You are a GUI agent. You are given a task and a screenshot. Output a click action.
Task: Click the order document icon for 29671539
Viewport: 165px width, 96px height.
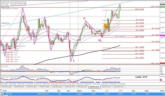(x=3, y=94)
